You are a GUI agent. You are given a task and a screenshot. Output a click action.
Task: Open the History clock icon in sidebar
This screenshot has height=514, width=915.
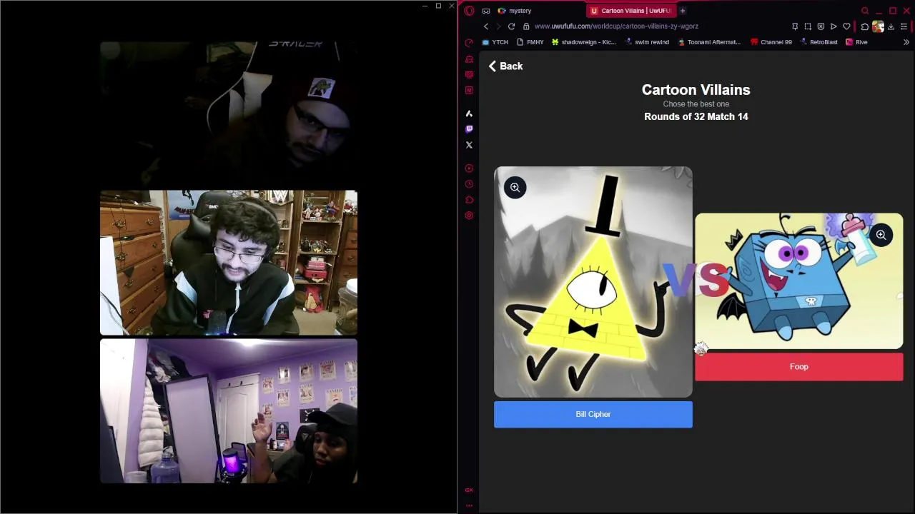[x=469, y=184]
